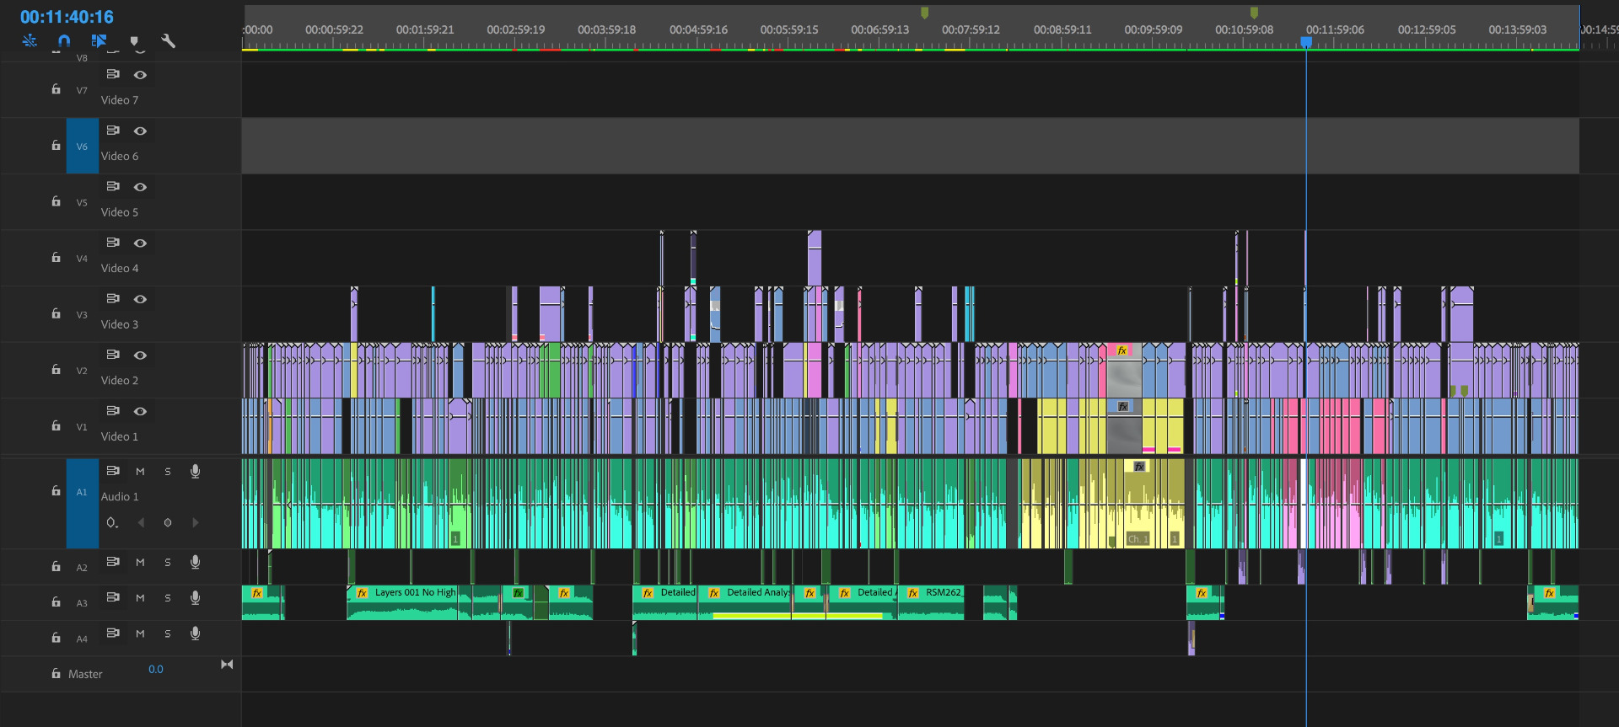The height and width of the screenshot is (727, 1619).
Task: Toggle sync lock on Video 3
Action: pyautogui.click(x=113, y=298)
